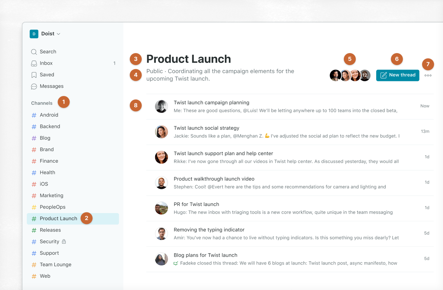The height and width of the screenshot is (290, 443).
Task: Switch to the Team Lounge channel
Action: pyautogui.click(x=55, y=264)
